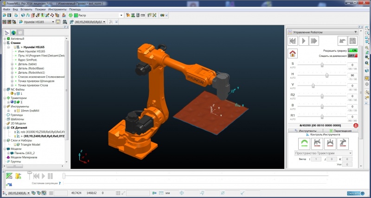Click the V axis slider handle
This screenshot has height=198, width=371.
click(x=313, y=86)
